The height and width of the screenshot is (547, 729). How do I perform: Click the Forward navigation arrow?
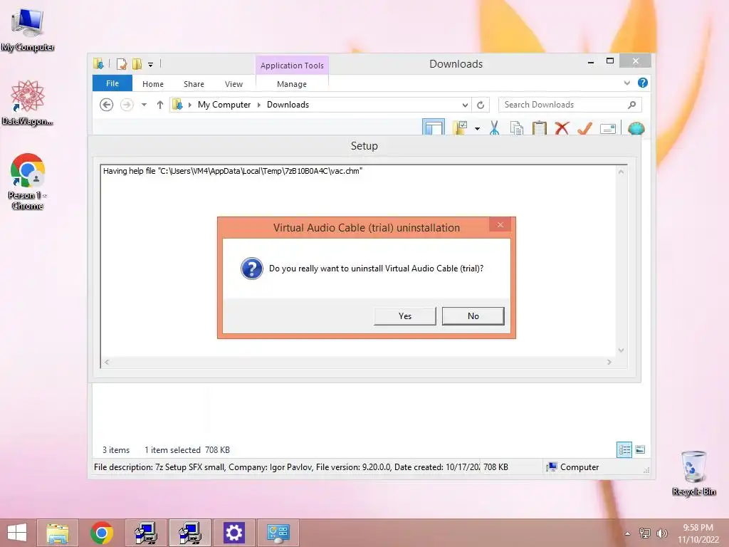[x=127, y=105]
